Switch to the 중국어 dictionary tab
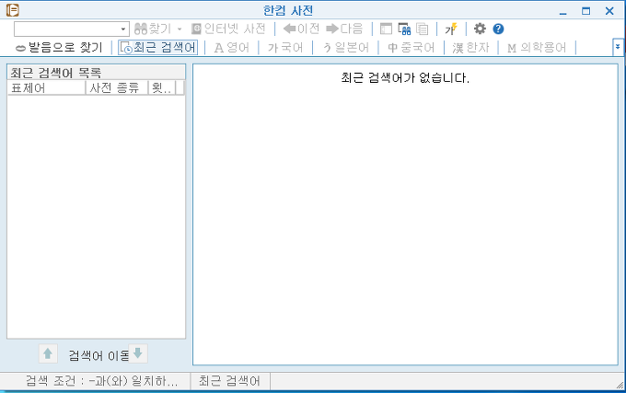 click(x=412, y=48)
